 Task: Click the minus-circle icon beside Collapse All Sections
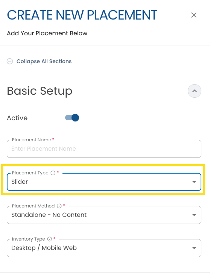tap(10, 61)
